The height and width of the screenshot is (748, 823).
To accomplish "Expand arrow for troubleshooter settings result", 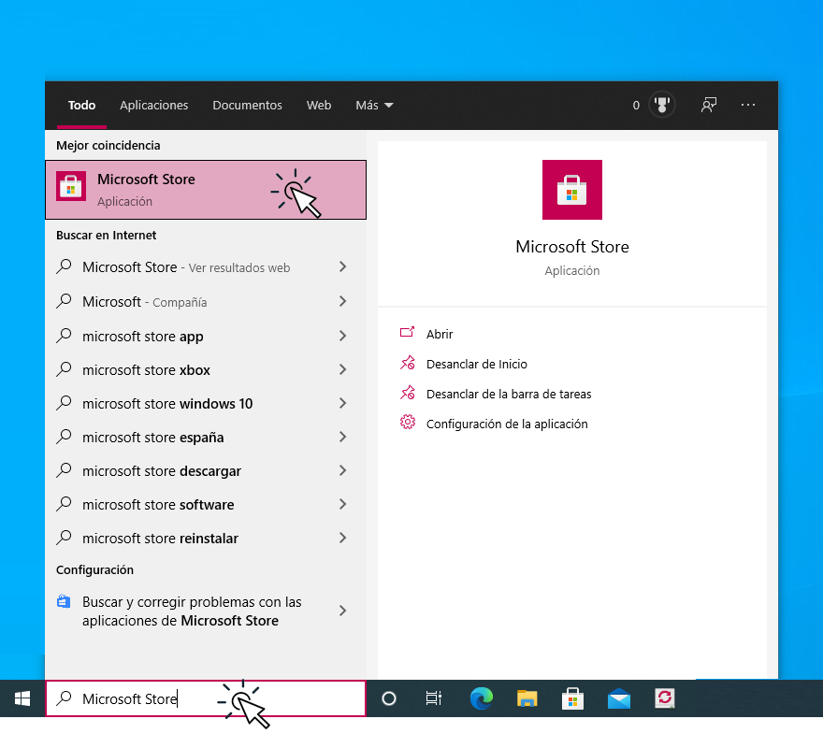I will [x=342, y=611].
